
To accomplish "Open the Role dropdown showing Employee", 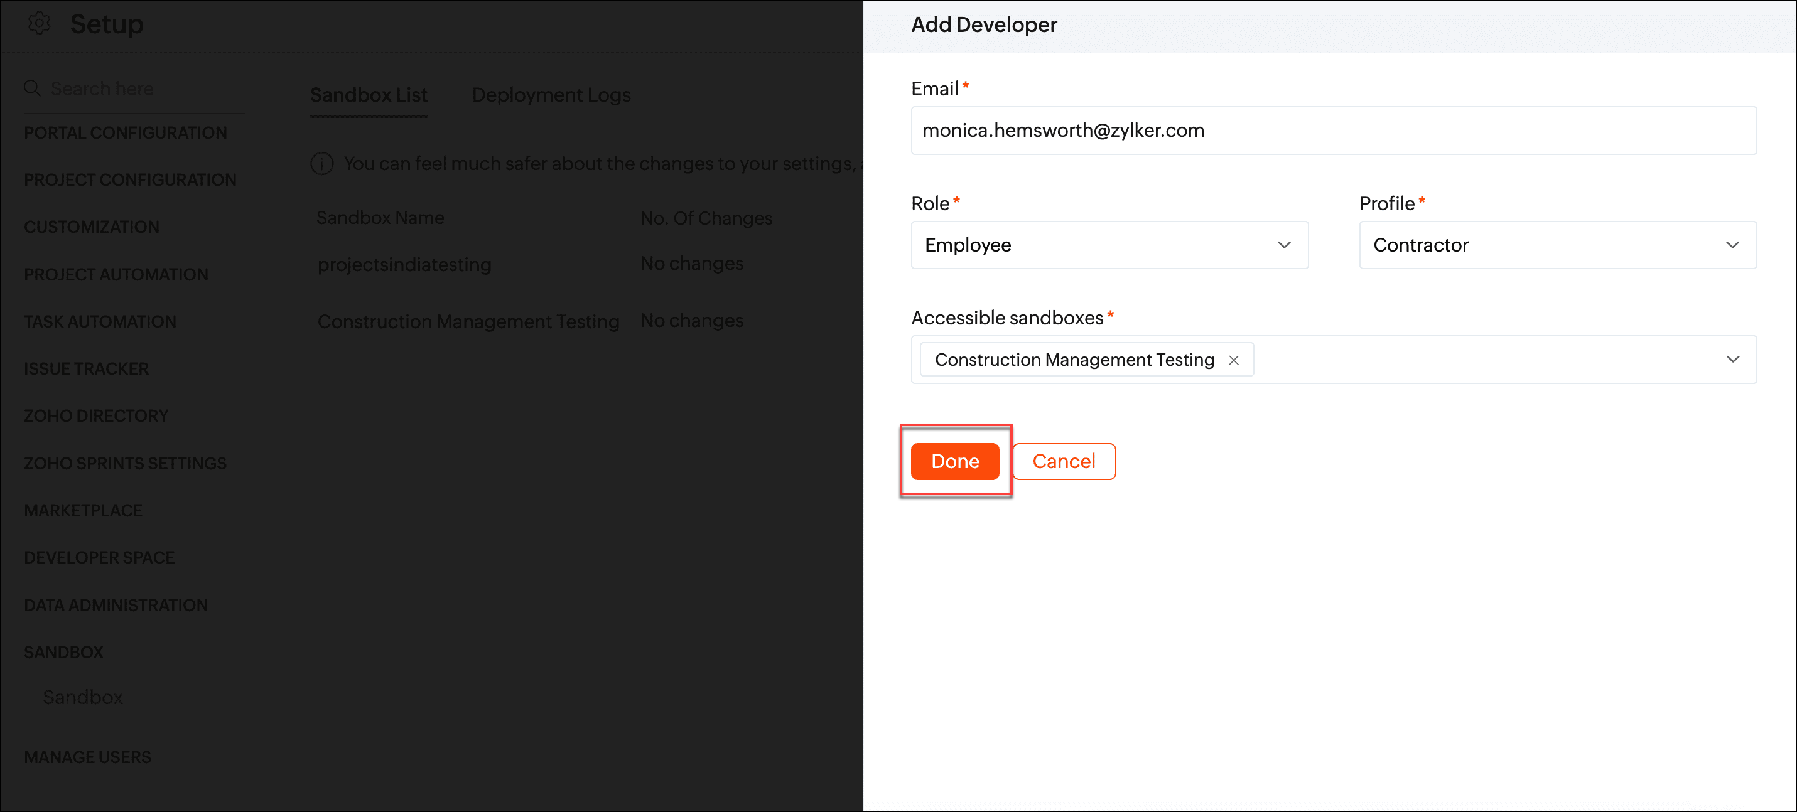I will point(1109,245).
